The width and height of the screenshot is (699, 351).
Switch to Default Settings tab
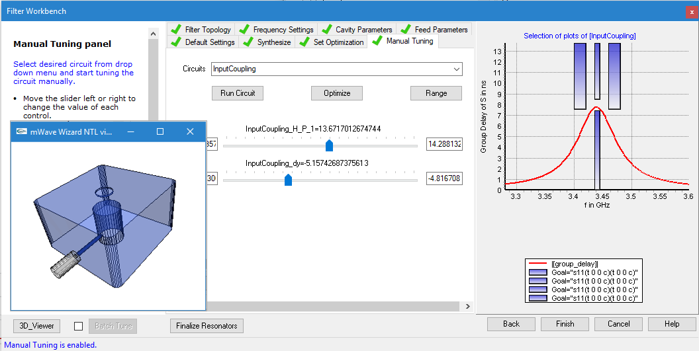tap(203, 42)
